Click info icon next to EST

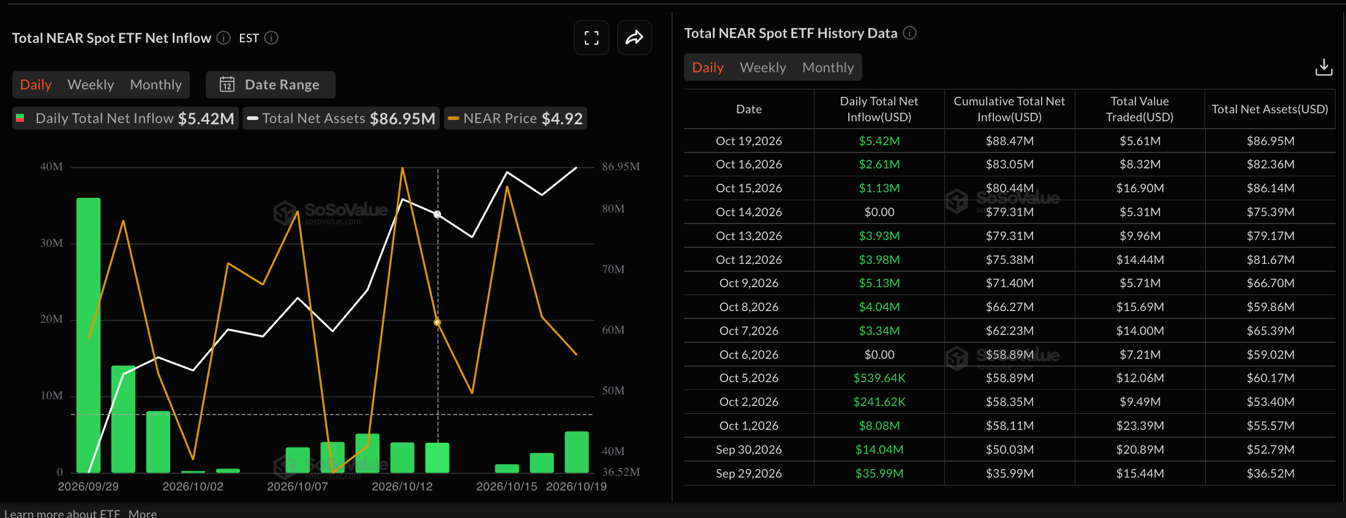[271, 38]
